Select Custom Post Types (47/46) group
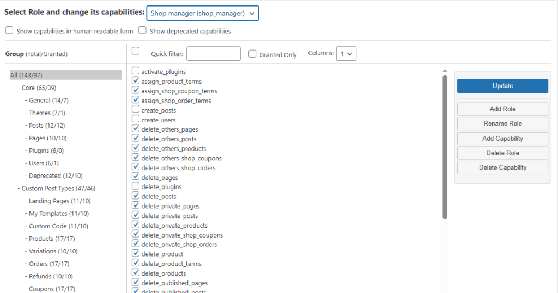The height and width of the screenshot is (293, 558). click(x=59, y=188)
